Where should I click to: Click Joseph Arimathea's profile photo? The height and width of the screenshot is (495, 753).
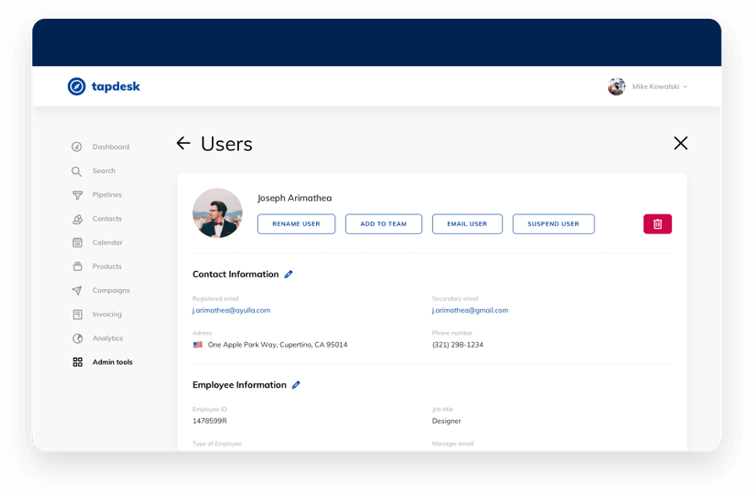point(217,213)
